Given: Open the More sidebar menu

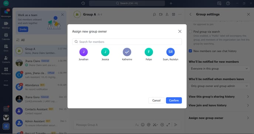Looking at the screenshot, I should point(6,82).
